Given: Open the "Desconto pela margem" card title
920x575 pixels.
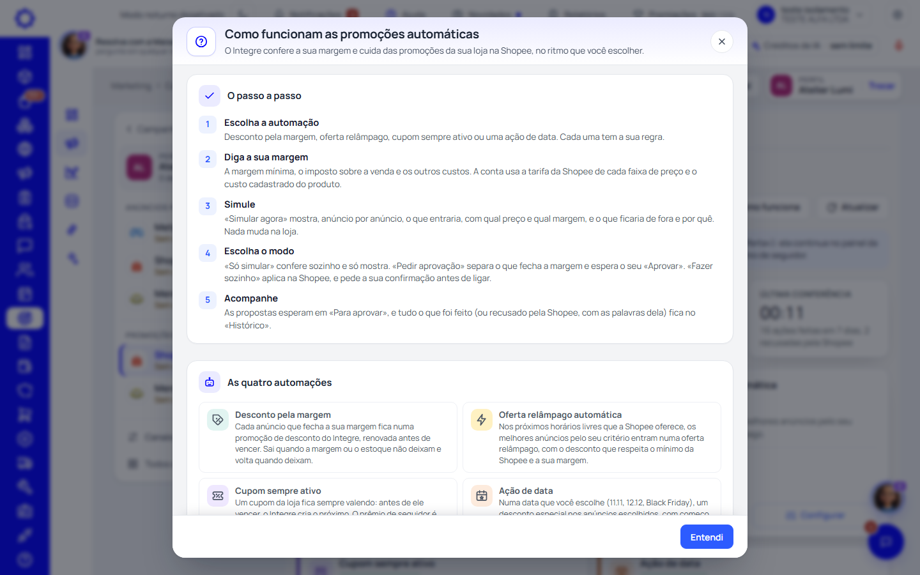Looking at the screenshot, I should (x=283, y=415).
